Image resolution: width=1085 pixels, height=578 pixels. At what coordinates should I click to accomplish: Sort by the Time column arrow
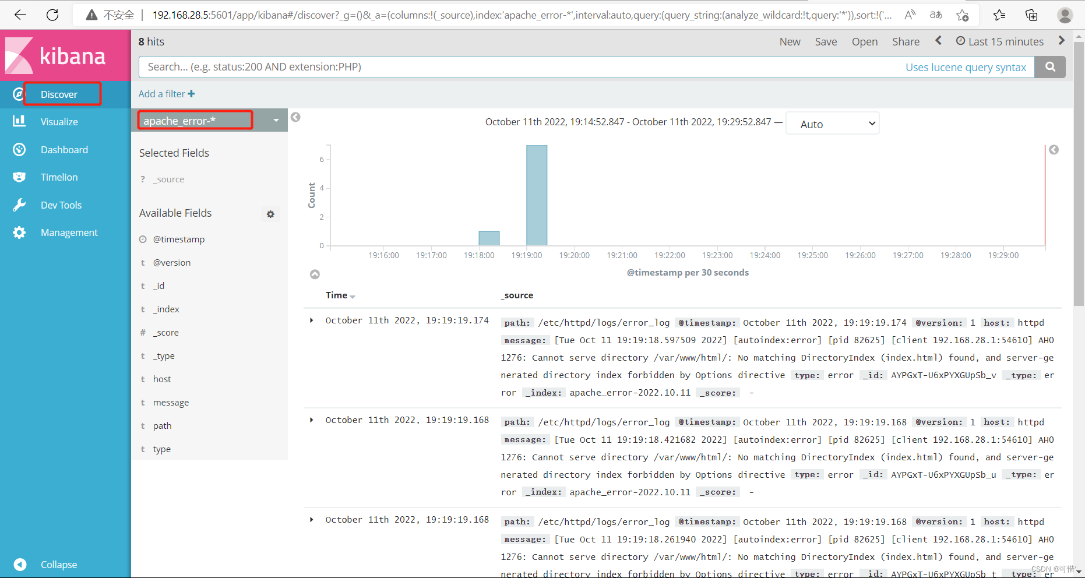pos(353,297)
